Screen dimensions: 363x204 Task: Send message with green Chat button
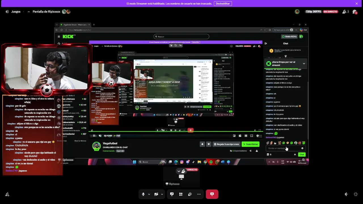(302, 154)
